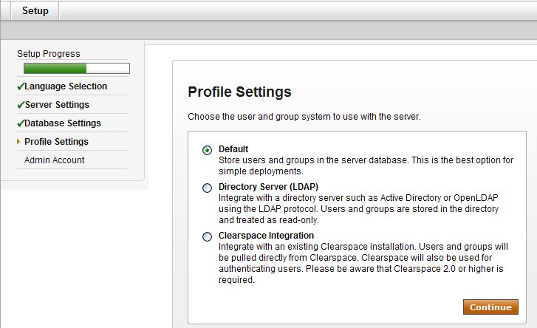Viewport: 537px width, 328px height.
Task: Click 'Choose the user and group system' text
Action: click(304, 117)
